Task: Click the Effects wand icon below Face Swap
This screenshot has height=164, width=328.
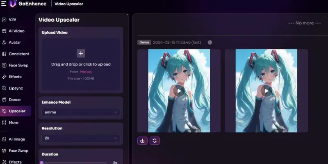Action: (x=4, y=162)
